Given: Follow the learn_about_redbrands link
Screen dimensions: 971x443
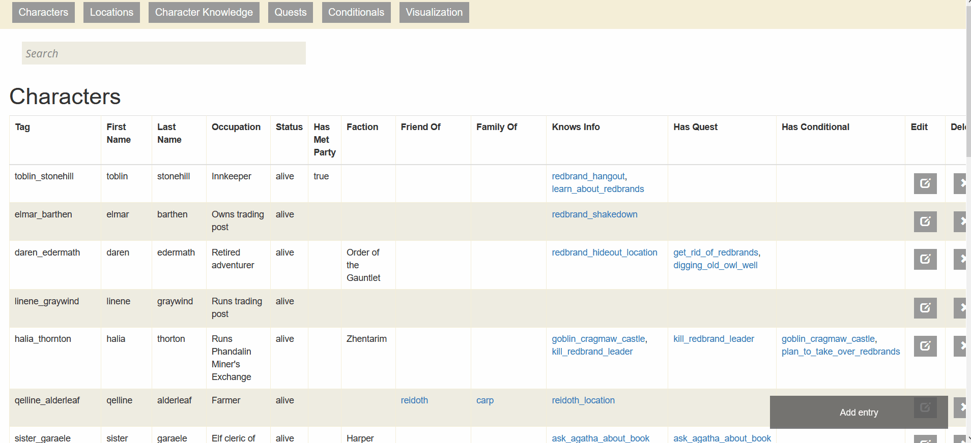Looking at the screenshot, I should [x=598, y=189].
